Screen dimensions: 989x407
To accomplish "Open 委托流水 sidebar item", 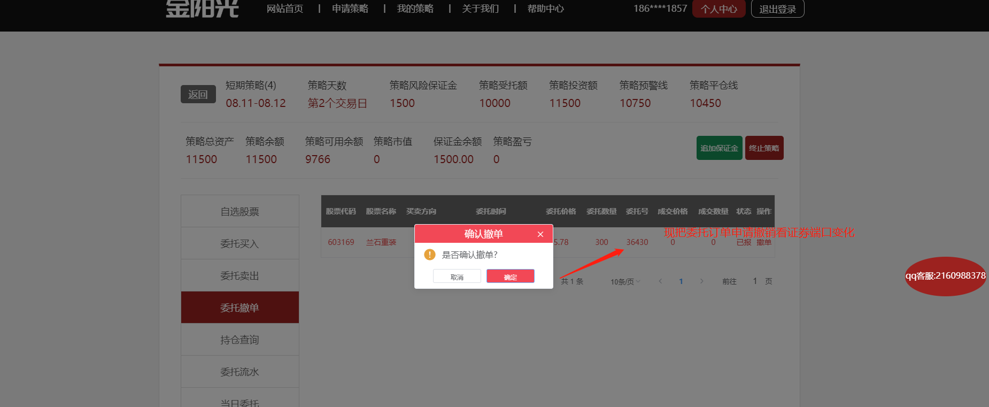I will [239, 372].
